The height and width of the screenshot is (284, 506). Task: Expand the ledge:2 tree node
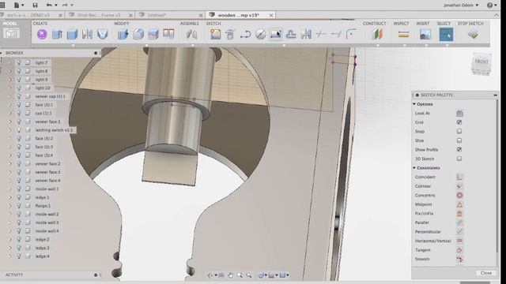(9, 239)
